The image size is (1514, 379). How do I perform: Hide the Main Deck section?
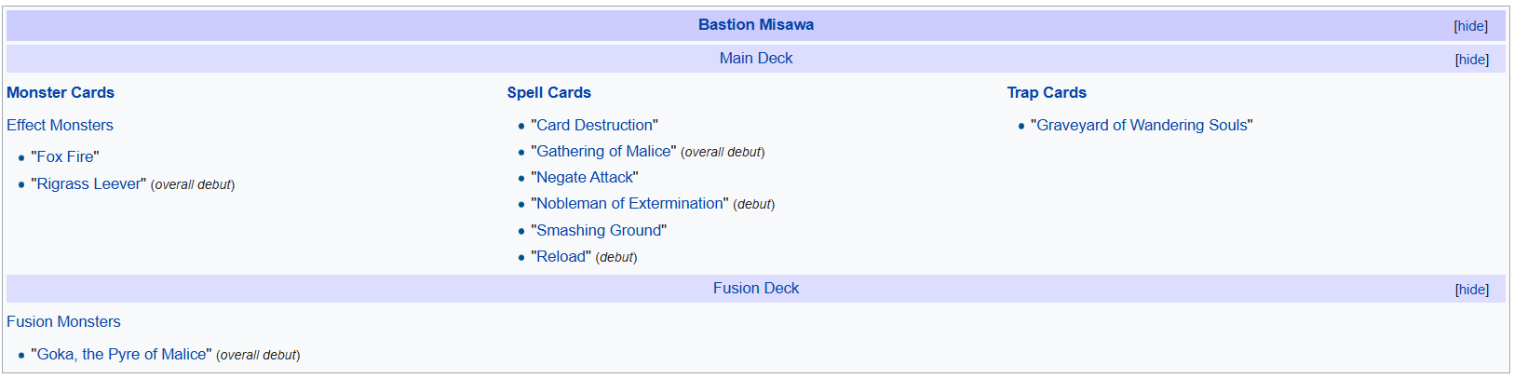tap(1471, 60)
